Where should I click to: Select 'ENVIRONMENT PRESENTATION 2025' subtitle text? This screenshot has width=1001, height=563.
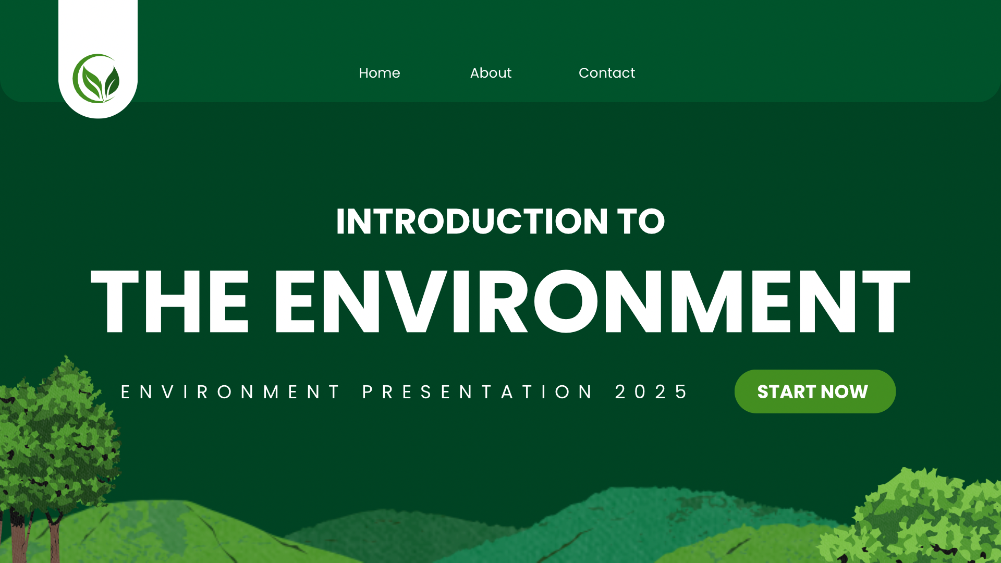point(405,392)
